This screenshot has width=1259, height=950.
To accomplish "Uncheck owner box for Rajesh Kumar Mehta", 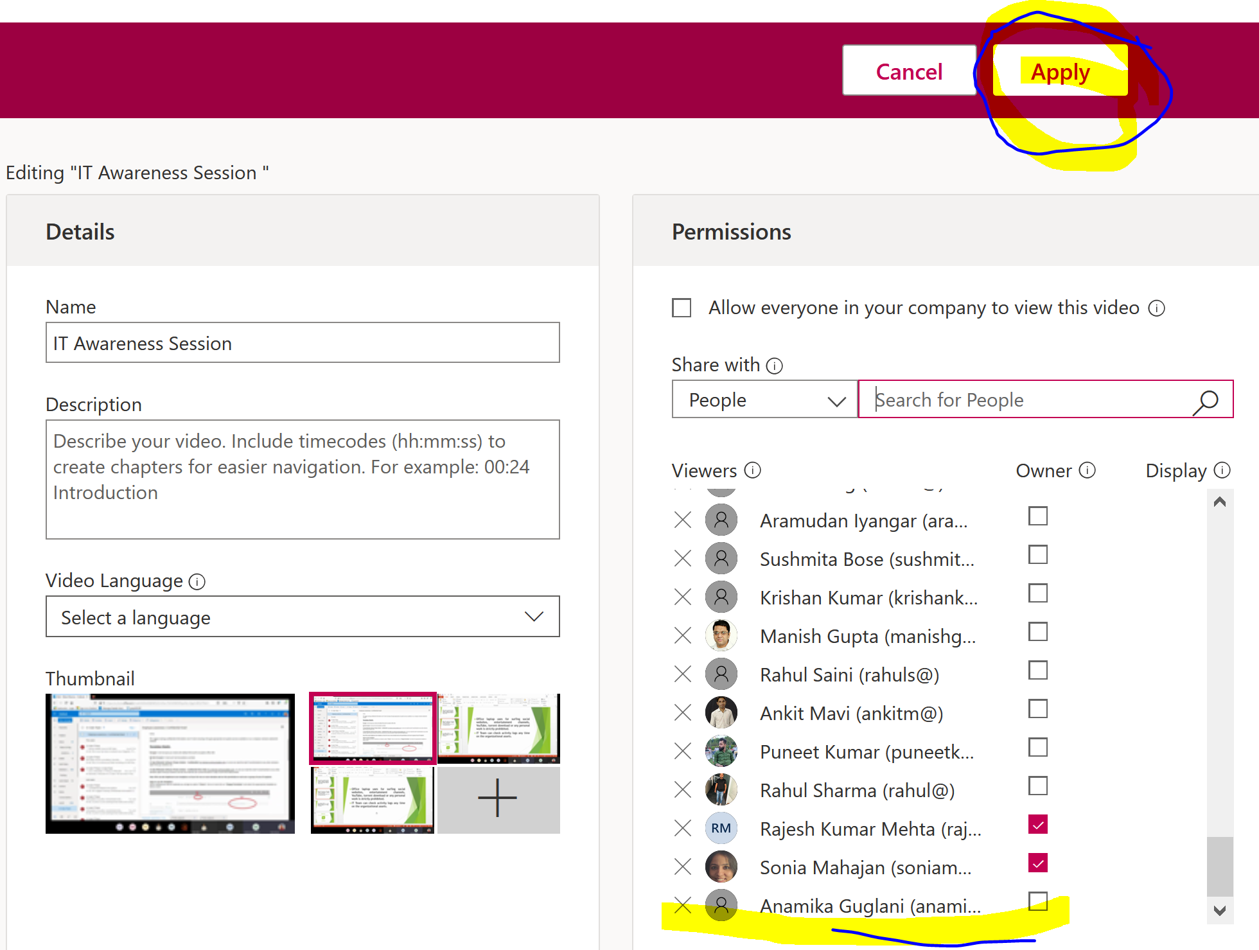I will pos(1037,824).
